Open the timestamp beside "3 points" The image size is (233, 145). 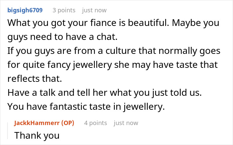94,10
